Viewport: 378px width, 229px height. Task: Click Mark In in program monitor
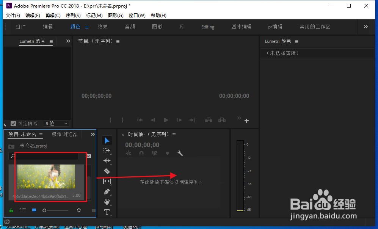click(x=111, y=120)
